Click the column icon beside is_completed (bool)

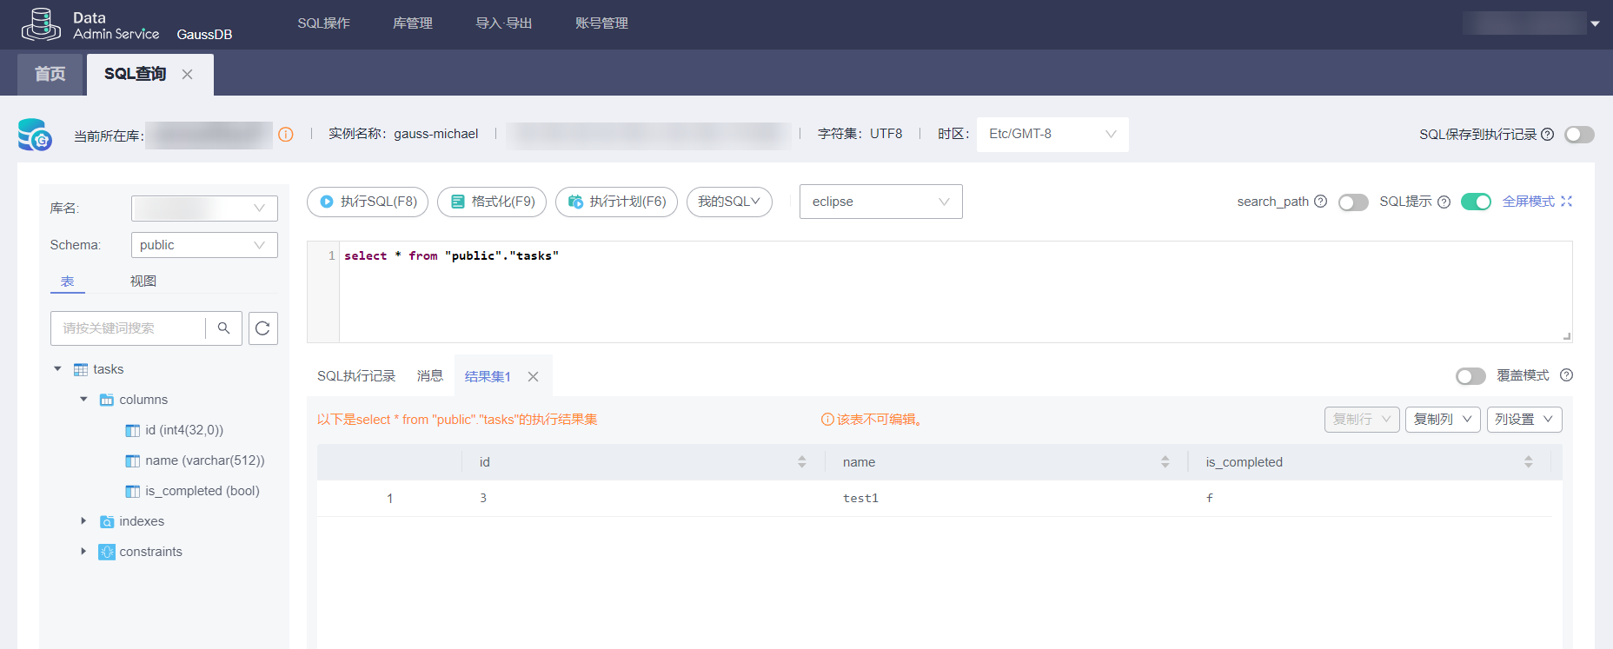coord(133,491)
